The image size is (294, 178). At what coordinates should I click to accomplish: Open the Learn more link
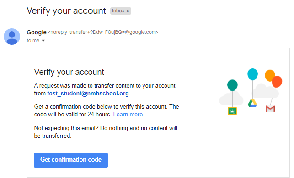(x=128, y=114)
